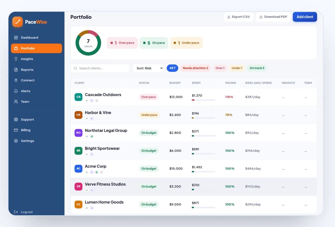Go to Reports in the sidebar
335x227 pixels.
(x=36, y=70)
